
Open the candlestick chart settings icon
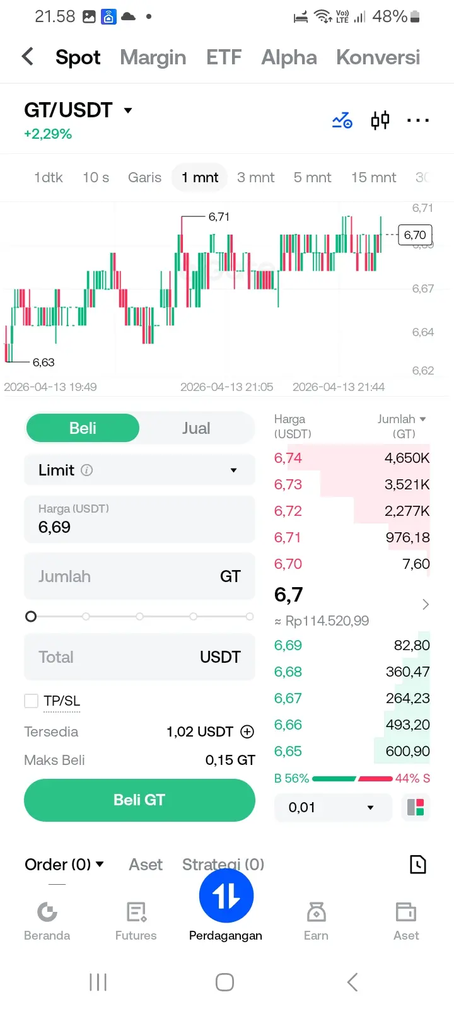point(380,120)
